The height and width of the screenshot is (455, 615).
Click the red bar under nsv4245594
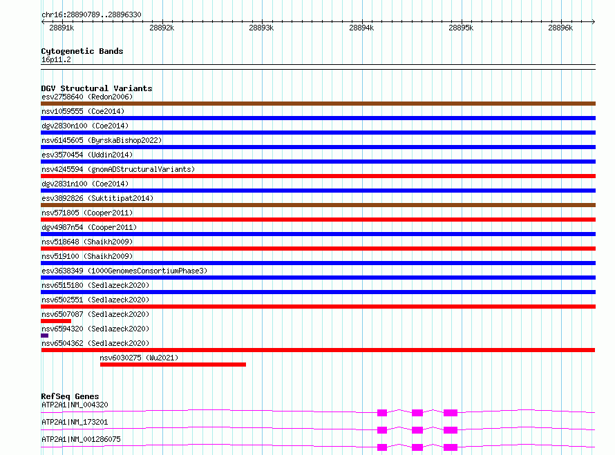[318, 176]
